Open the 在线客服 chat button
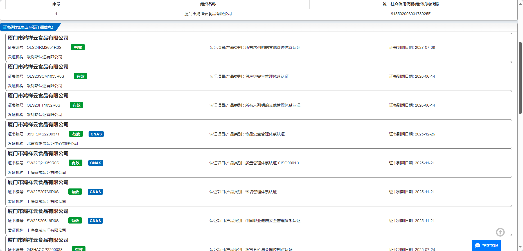Screen dimensions: 523x251 [x=486, y=245]
